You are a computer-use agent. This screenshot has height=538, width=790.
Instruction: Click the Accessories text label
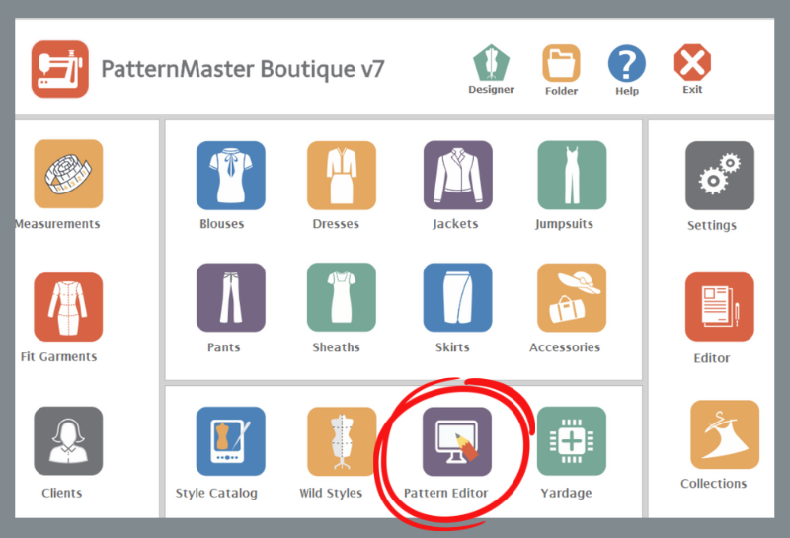565,347
